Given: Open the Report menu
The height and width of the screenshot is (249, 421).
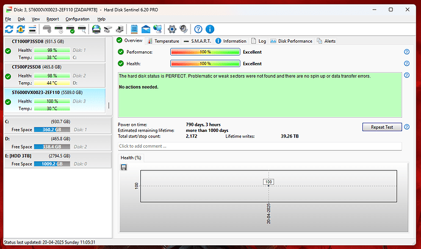Looking at the screenshot, I should click(52, 19).
